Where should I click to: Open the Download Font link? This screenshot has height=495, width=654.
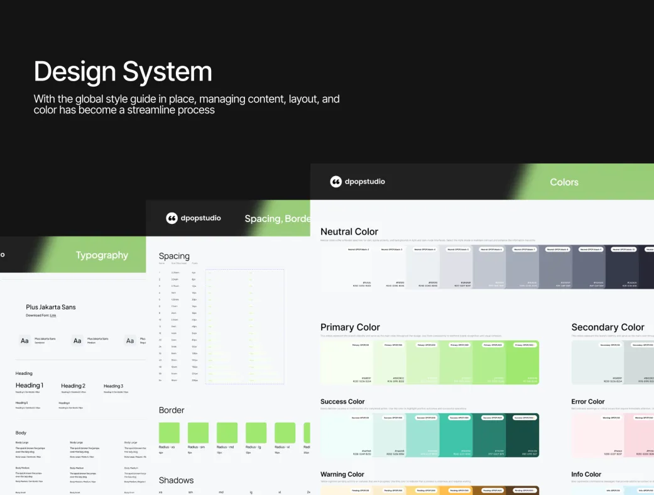pos(53,315)
